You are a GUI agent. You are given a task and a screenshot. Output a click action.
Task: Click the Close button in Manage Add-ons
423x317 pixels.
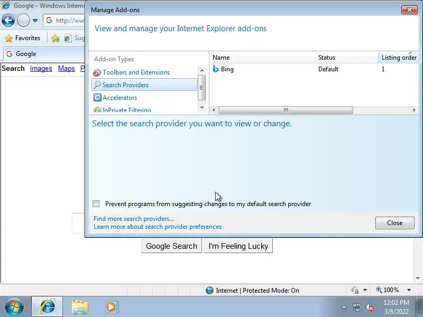[394, 223]
